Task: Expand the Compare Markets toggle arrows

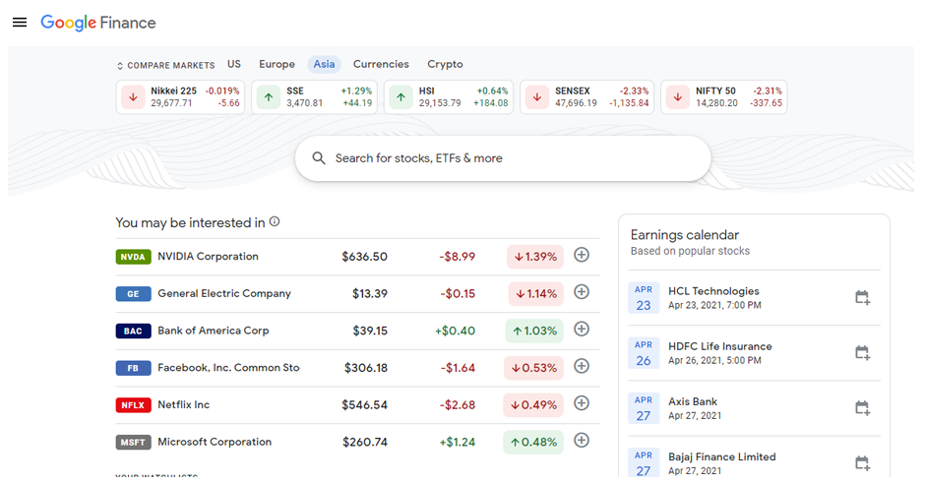Action: coord(120,66)
